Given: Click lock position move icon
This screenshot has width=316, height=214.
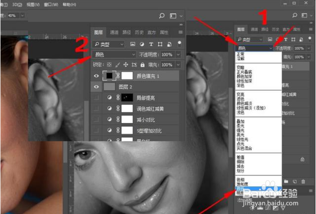Looking at the screenshot, I should pos(126,65).
